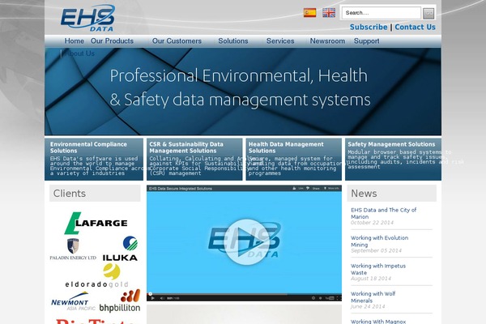Screen dimensions: 486x324
Task: Click the video Like thumbs-up
Action: (x=298, y=189)
